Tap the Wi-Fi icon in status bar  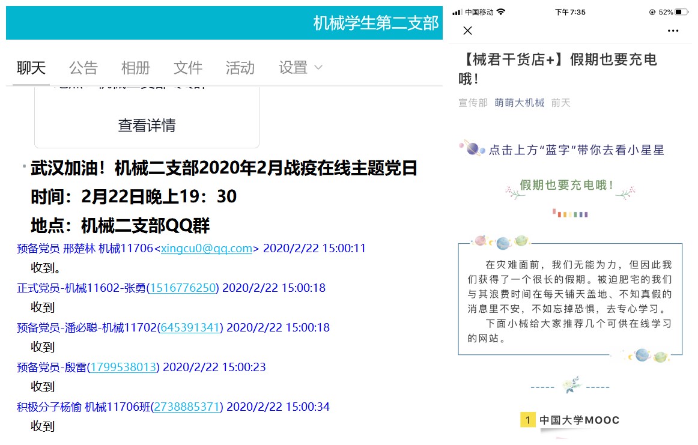point(501,12)
